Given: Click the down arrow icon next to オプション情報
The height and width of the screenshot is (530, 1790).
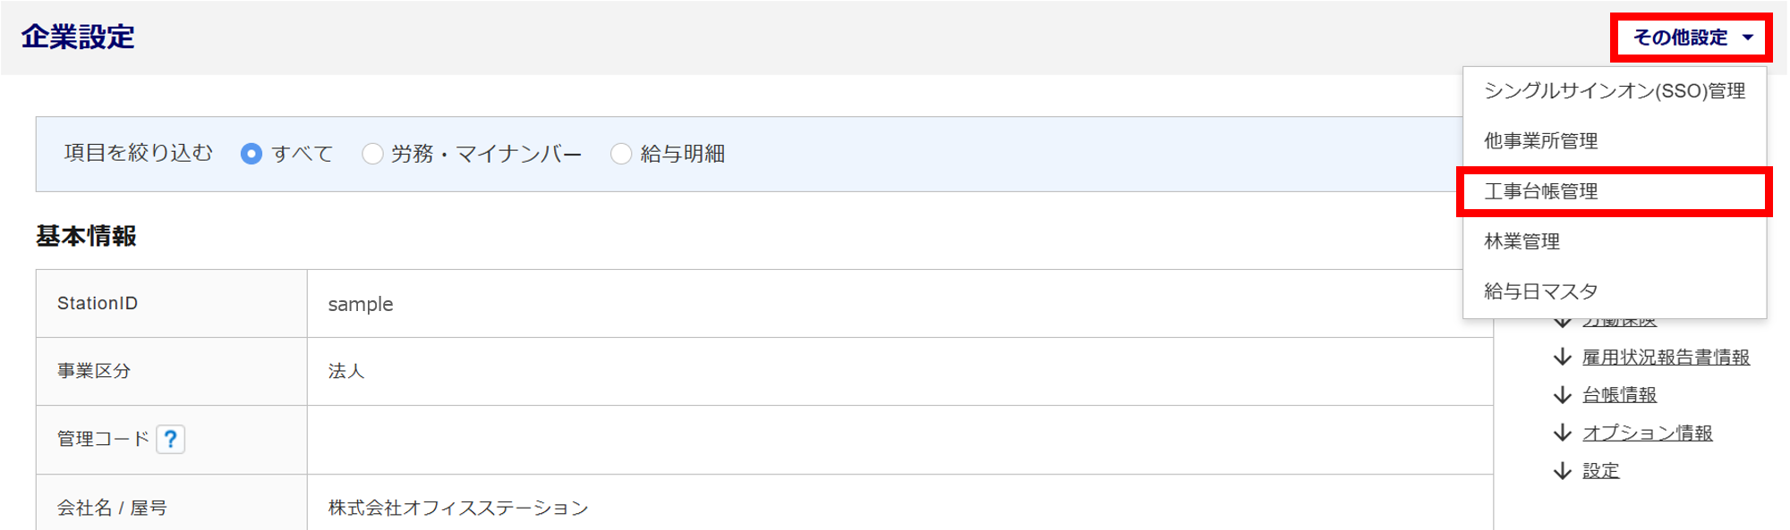Looking at the screenshot, I should coord(1563,433).
